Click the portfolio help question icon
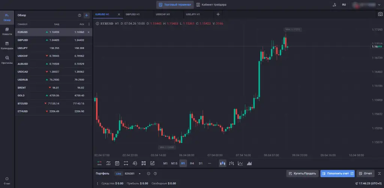The width and height of the screenshot is (384, 188). [155, 173]
